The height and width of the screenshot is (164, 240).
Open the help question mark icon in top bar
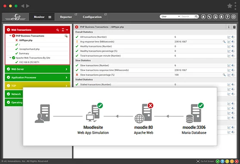tap(228, 17)
